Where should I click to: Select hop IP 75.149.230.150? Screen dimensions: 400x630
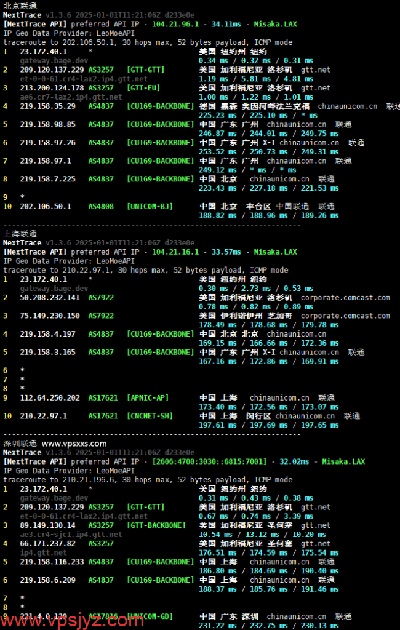50,316
